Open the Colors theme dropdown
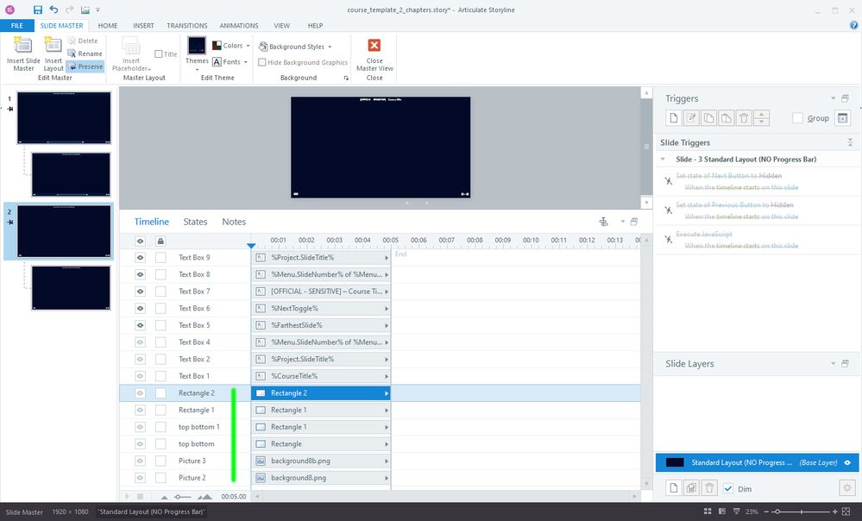This screenshot has width=862, height=521. tap(231, 46)
